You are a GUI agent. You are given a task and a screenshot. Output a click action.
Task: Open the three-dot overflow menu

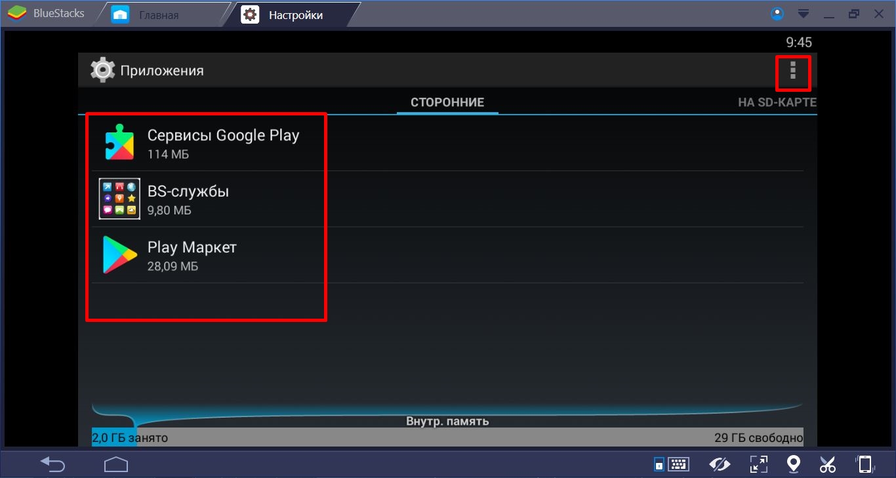click(x=793, y=70)
